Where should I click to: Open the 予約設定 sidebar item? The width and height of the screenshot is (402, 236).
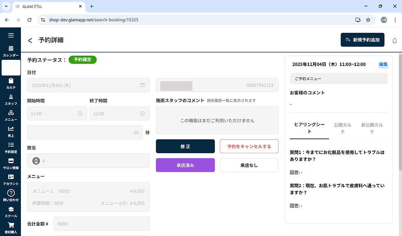click(11, 148)
